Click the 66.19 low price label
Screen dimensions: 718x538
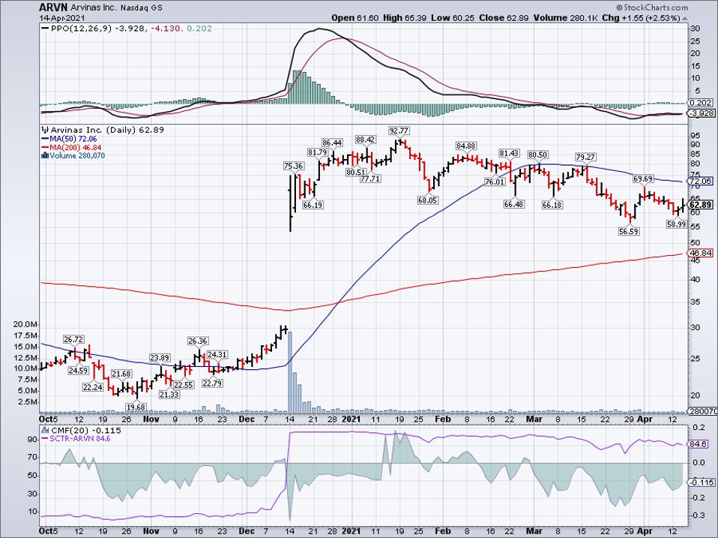(x=313, y=205)
